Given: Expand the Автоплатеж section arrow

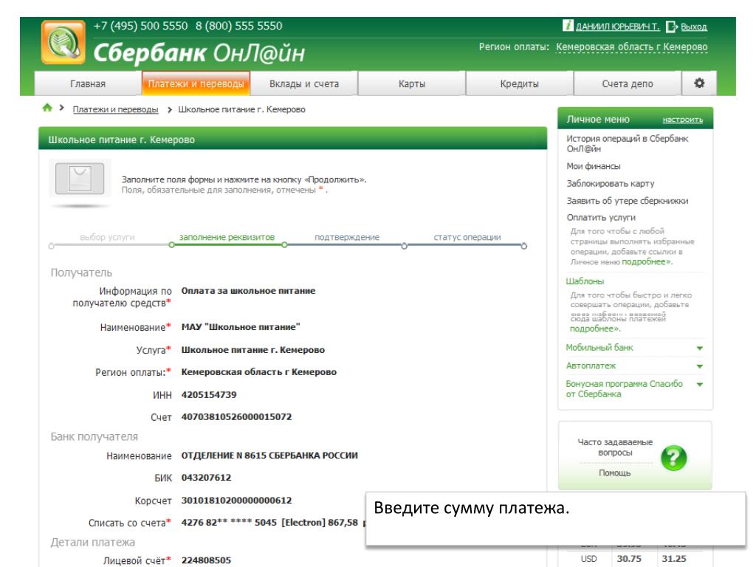Looking at the screenshot, I should click(700, 366).
